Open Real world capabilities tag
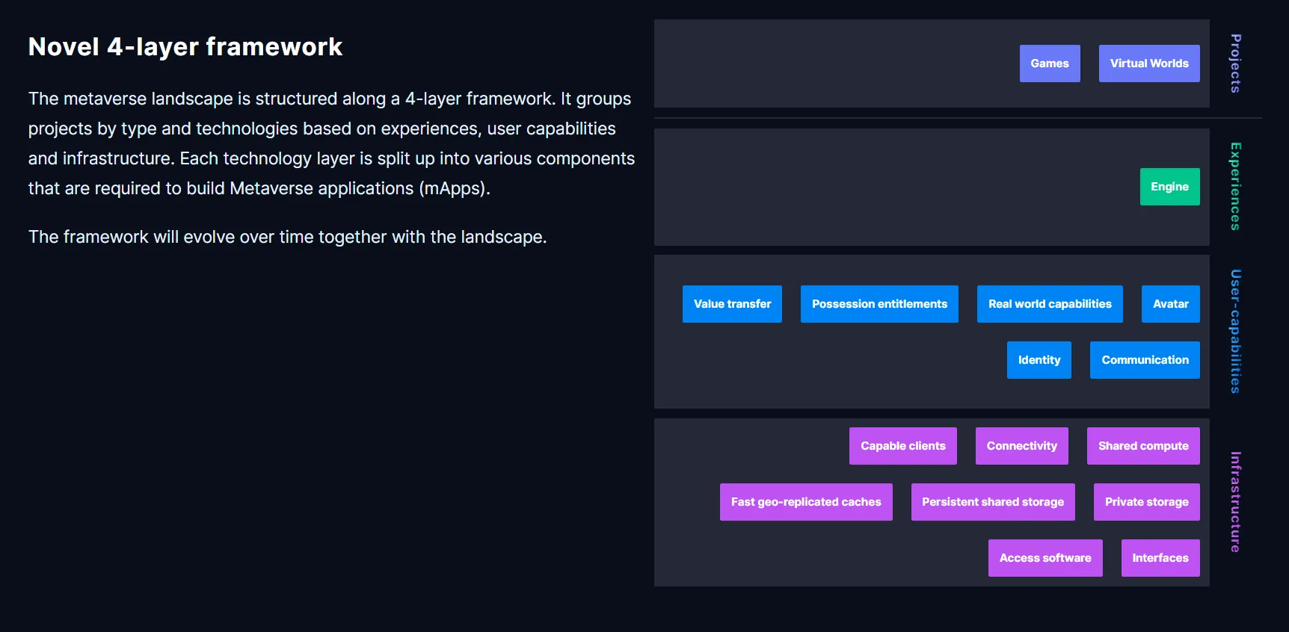 click(1050, 304)
